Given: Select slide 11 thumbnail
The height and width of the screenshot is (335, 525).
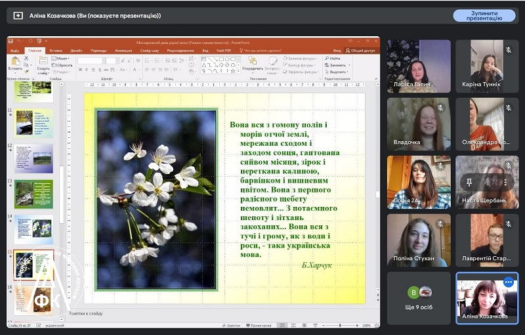Looking at the screenshot, I should coord(33,123).
